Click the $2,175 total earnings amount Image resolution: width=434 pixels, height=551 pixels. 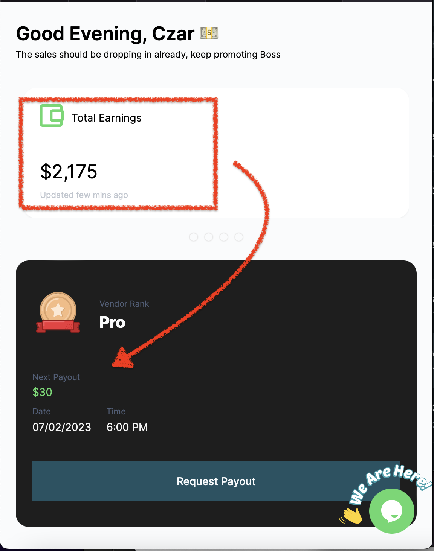coord(69,172)
